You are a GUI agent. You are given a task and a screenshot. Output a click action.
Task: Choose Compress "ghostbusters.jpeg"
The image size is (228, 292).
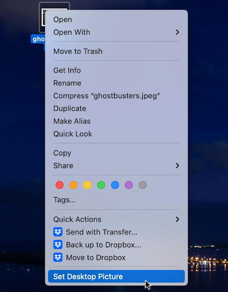[117, 96]
